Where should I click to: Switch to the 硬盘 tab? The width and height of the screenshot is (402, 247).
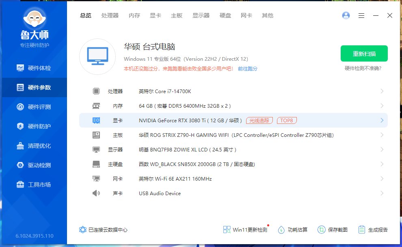click(225, 15)
